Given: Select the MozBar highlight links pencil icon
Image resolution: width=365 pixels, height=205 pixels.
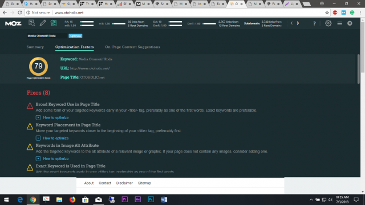Looking at the screenshot, I should 43,23.
